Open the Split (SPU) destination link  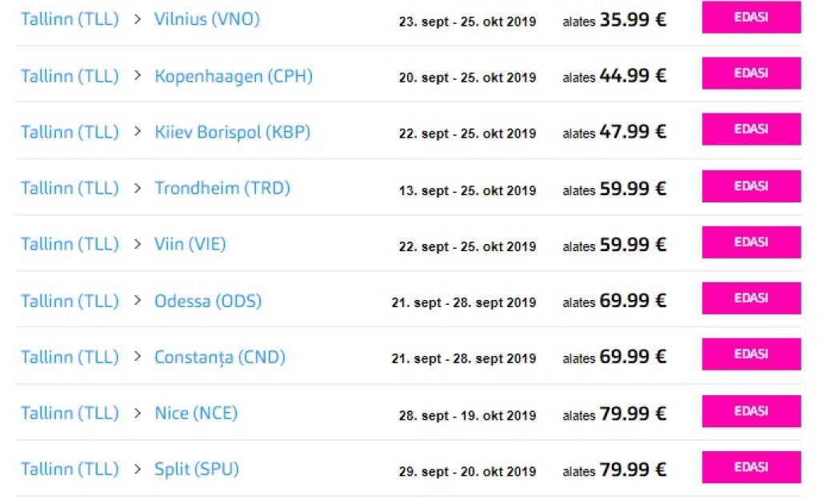coord(197,469)
